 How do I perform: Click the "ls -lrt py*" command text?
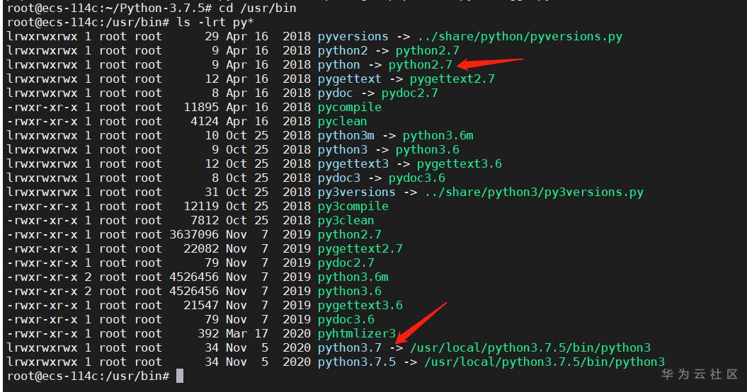point(215,22)
